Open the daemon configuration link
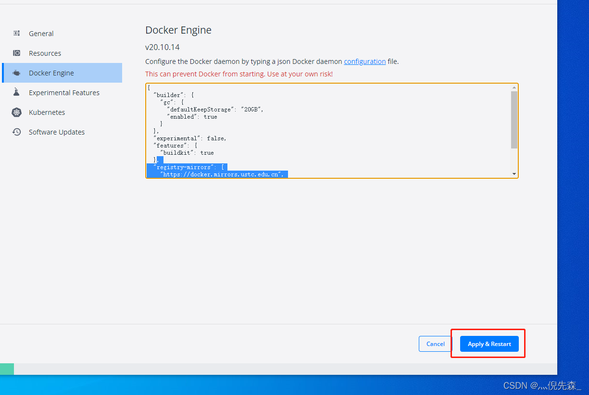589x395 pixels. click(365, 62)
